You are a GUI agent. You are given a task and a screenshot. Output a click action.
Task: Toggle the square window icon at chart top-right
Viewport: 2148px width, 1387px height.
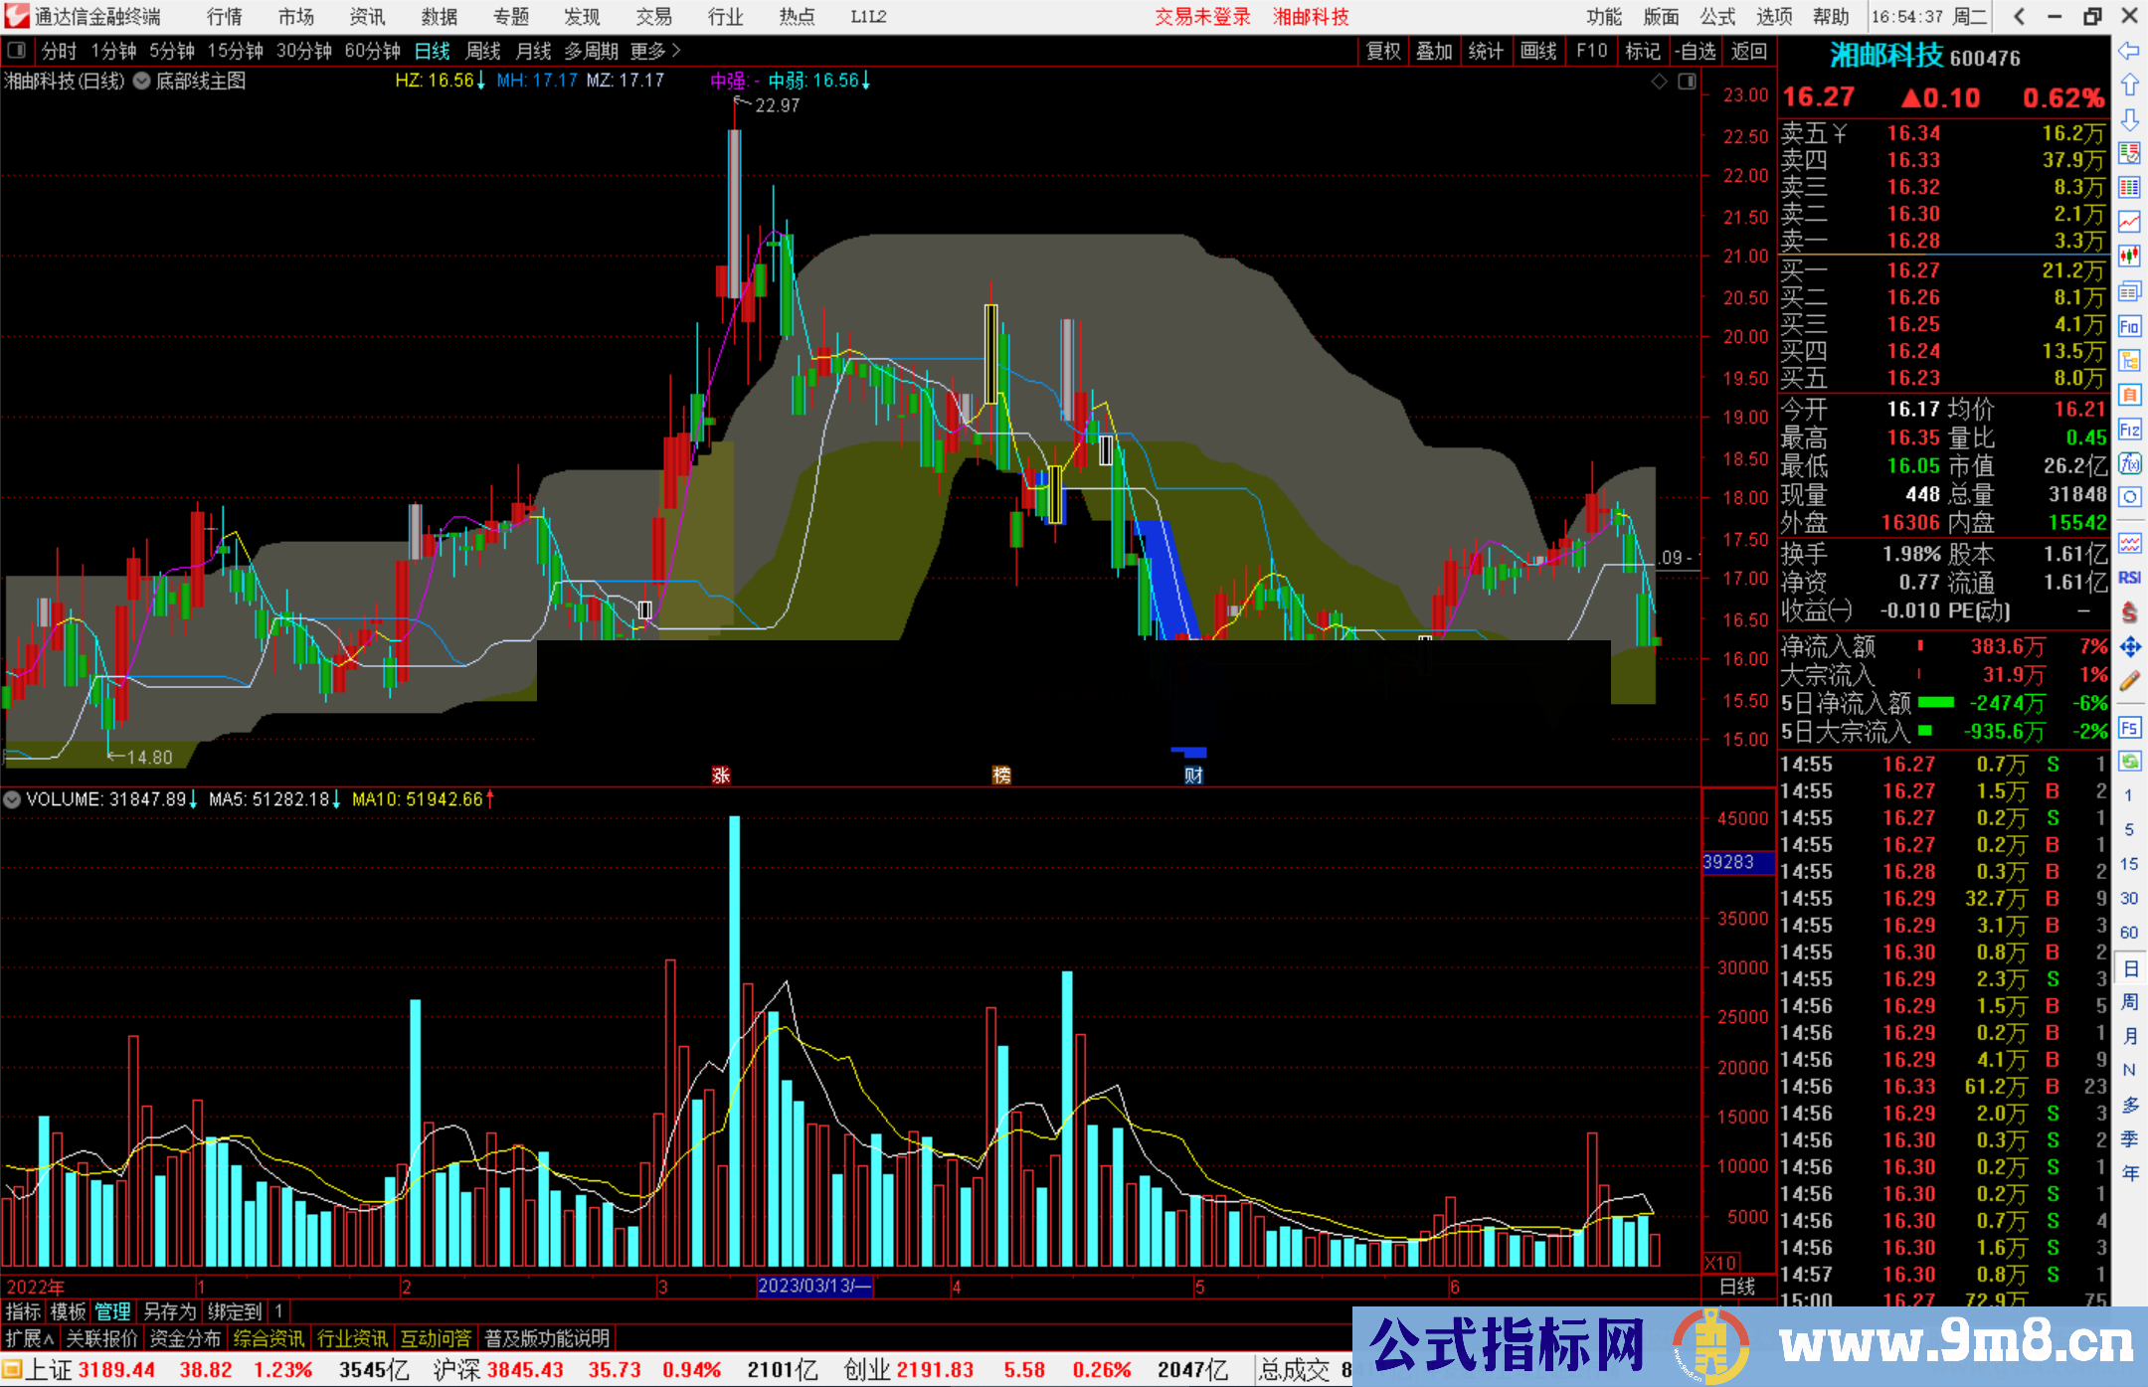point(1688,82)
